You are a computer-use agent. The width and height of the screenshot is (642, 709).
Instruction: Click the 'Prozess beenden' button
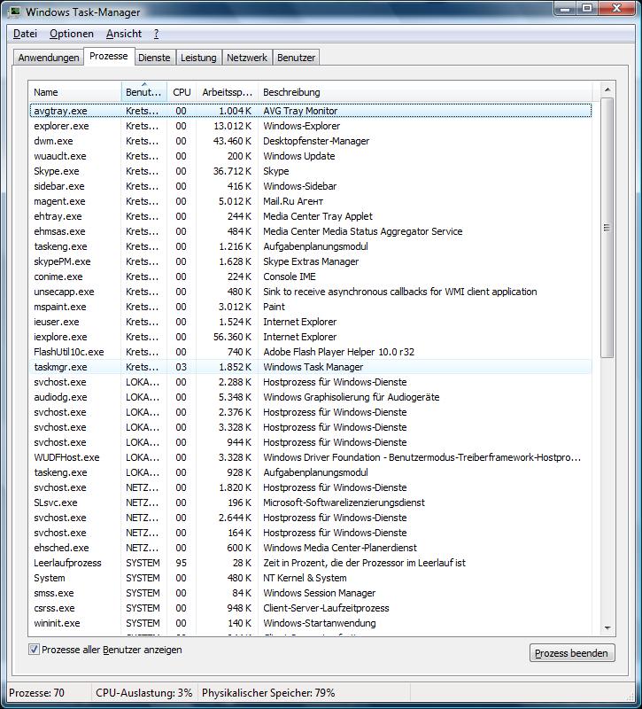coord(571,653)
